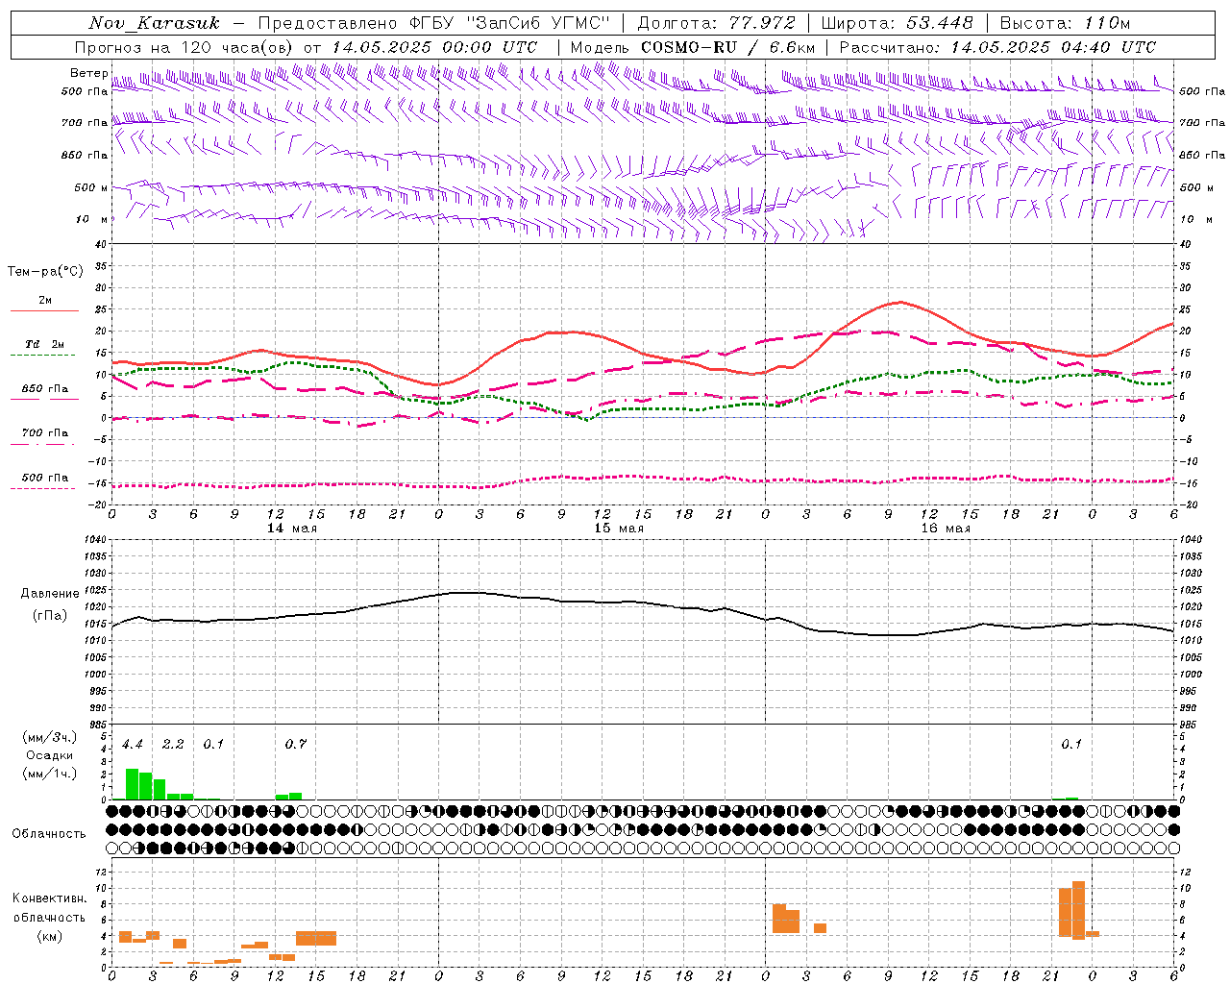Viewport: 1230px width, 984px height.
Task: Select the 'Широта: 53.448' latitude value
Action: pyautogui.click(x=897, y=23)
